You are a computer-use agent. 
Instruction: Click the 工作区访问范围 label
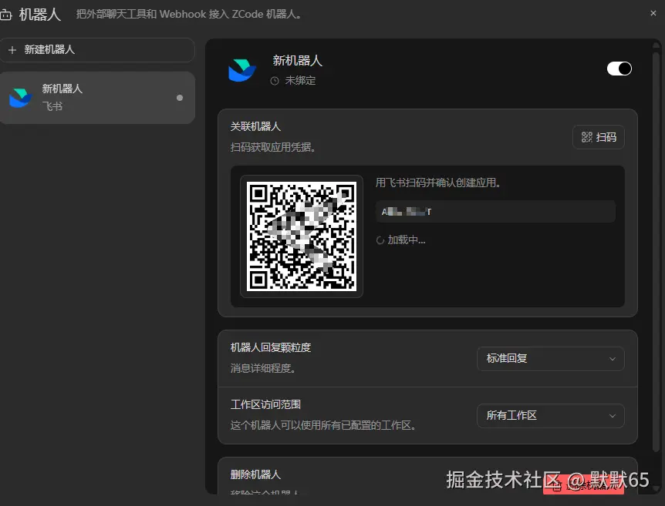coord(265,404)
